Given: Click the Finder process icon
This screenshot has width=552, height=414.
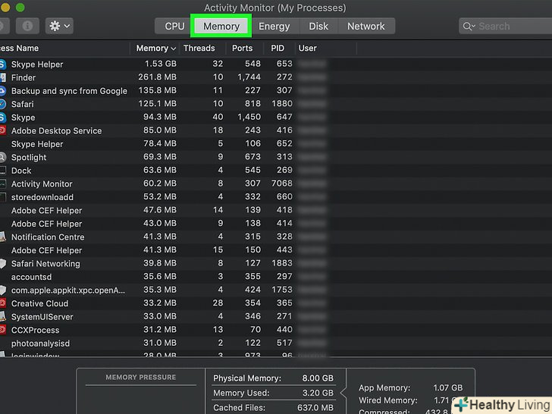Looking at the screenshot, I should pos(3,77).
